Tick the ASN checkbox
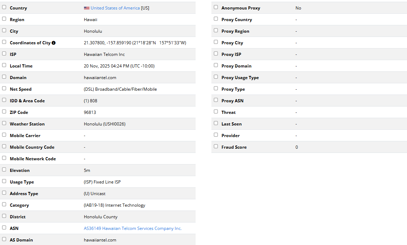407x245 pixels. coord(4,227)
